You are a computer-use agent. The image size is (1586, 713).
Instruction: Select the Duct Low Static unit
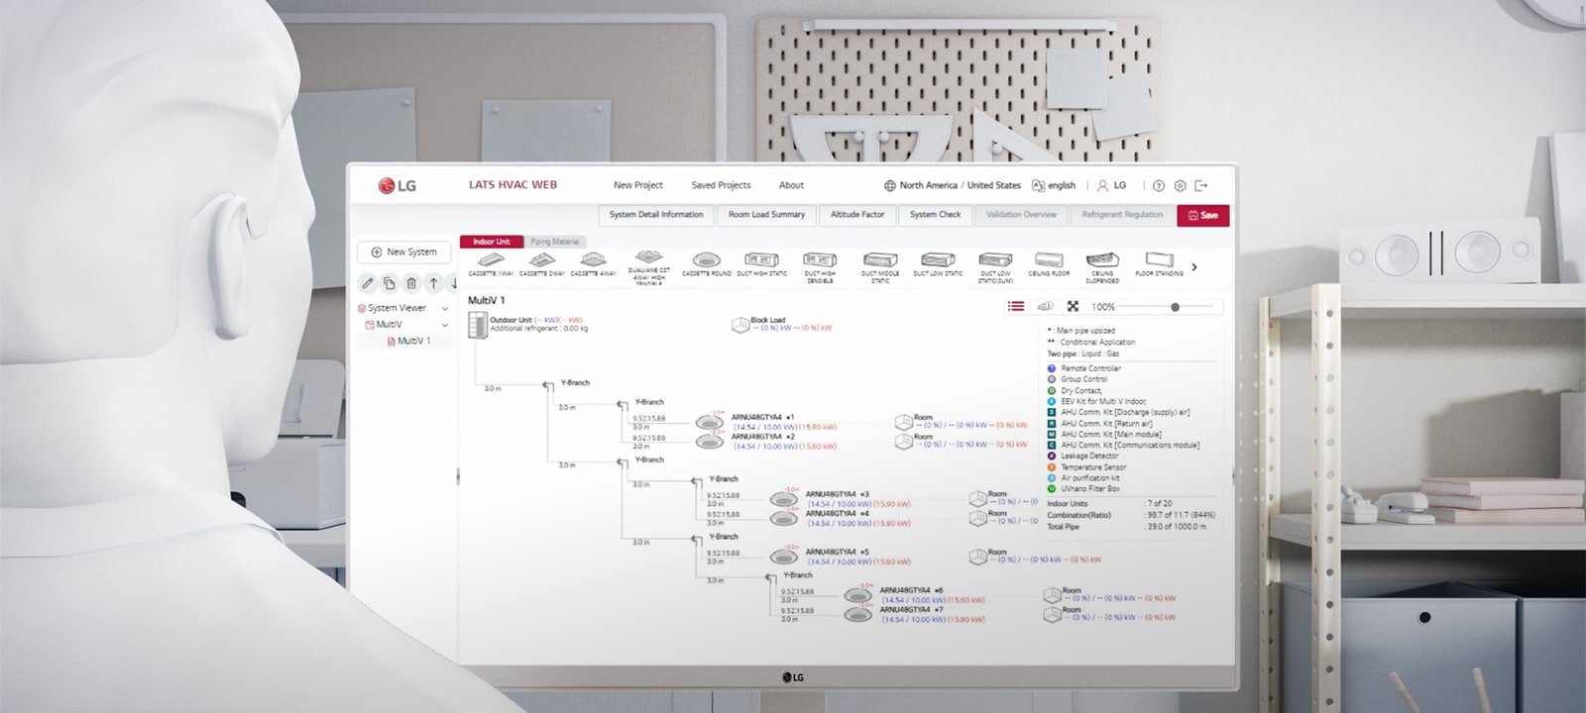[938, 260]
